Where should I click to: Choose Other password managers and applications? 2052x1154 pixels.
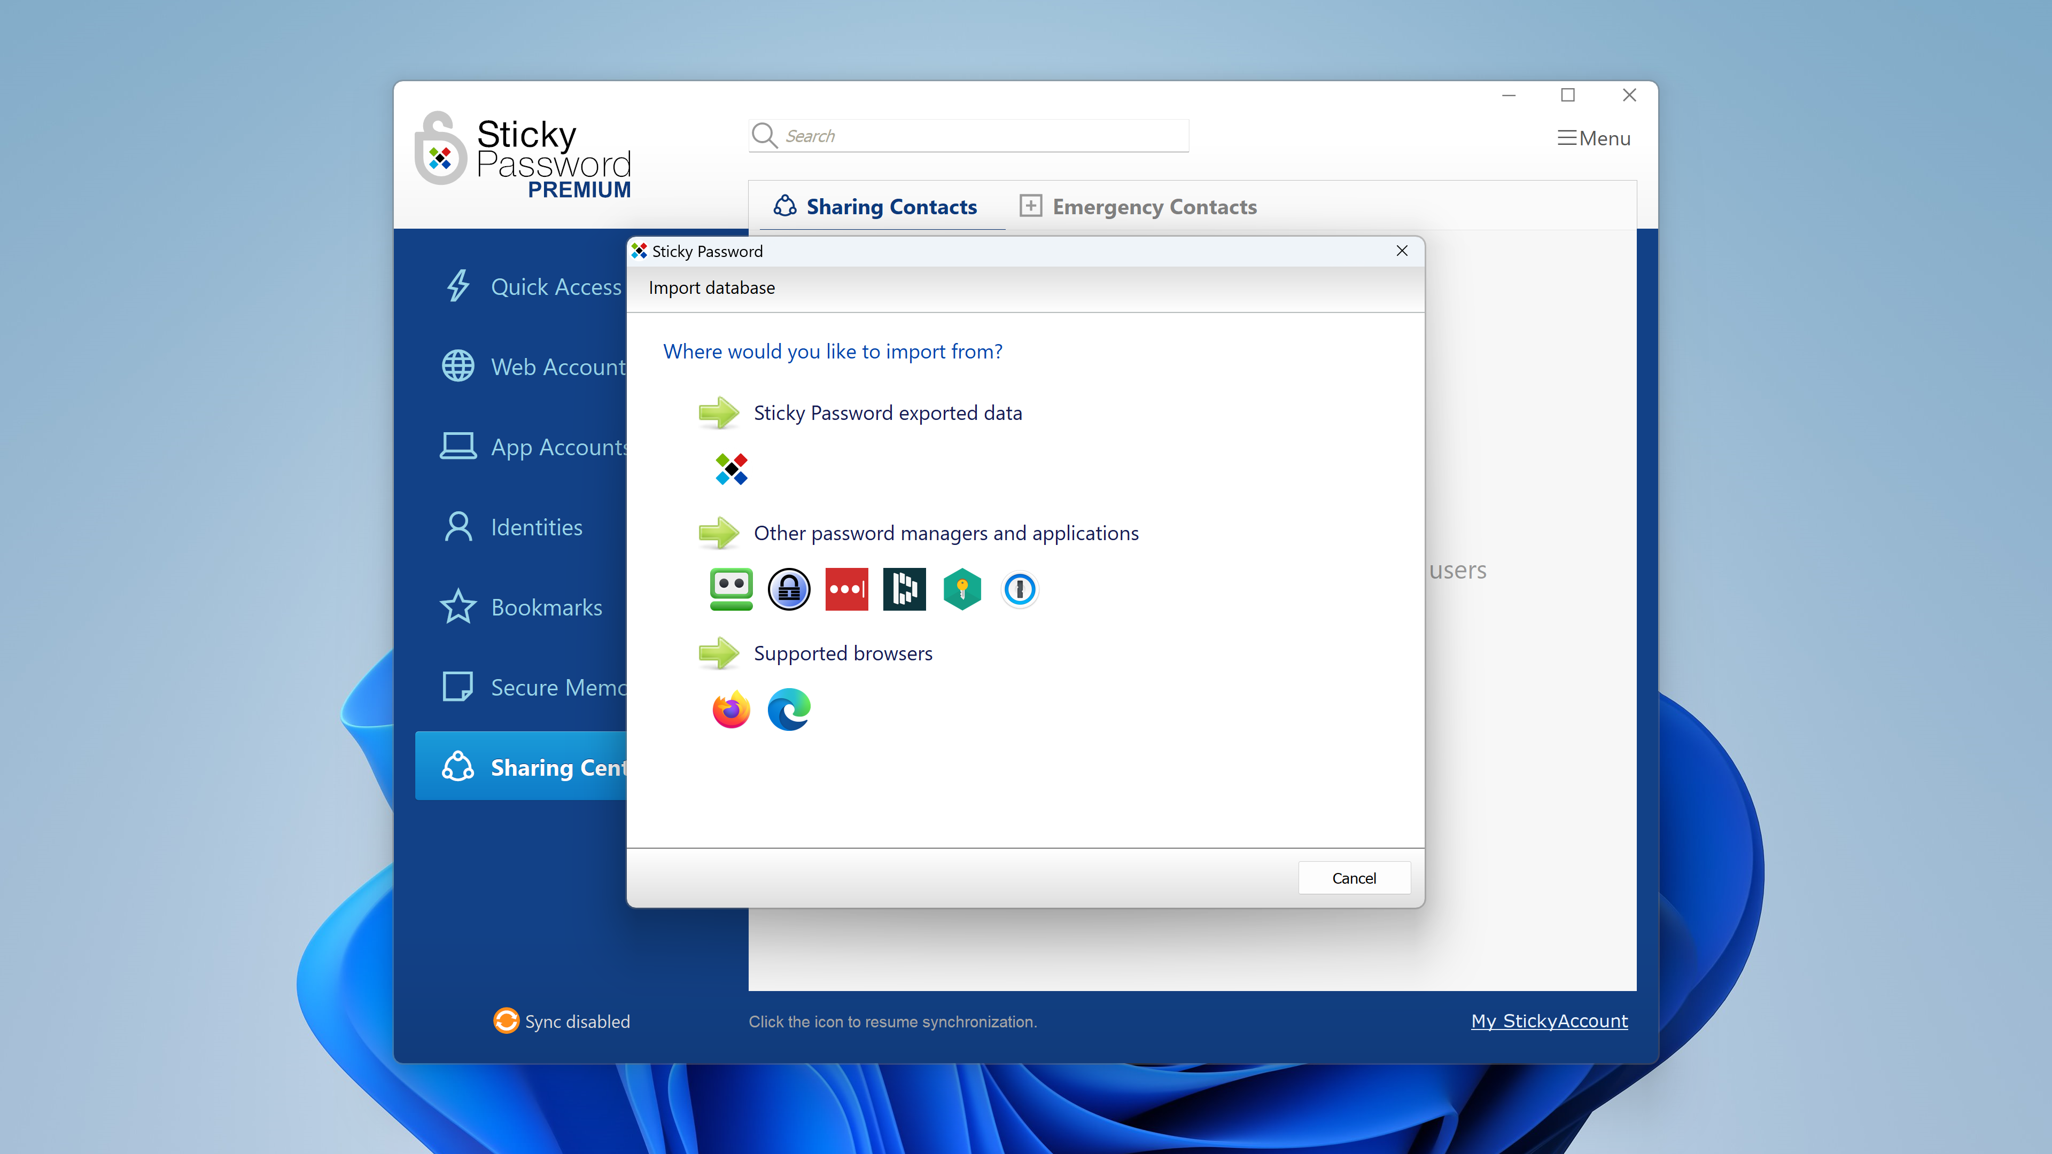tap(946, 533)
